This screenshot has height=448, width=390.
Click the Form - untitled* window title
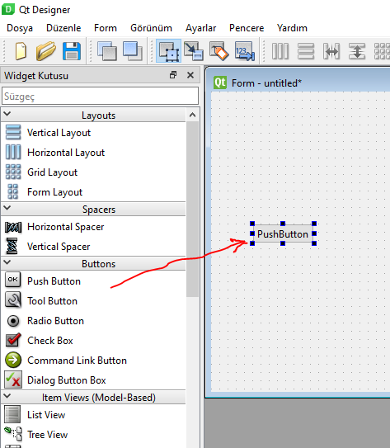(266, 83)
